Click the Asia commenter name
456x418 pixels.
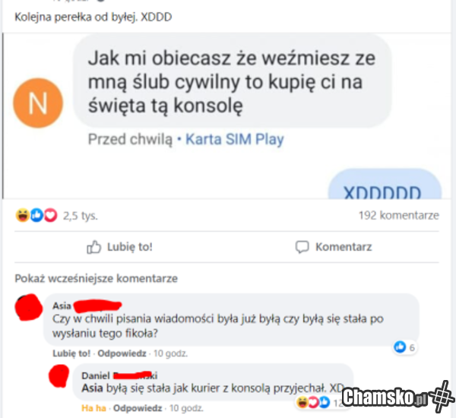click(x=62, y=306)
